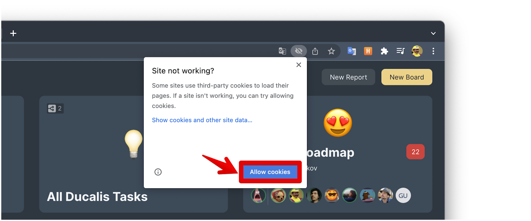The image size is (531, 221).
Task: Bookmark this page with the star icon
Action: pyautogui.click(x=331, y=51)
